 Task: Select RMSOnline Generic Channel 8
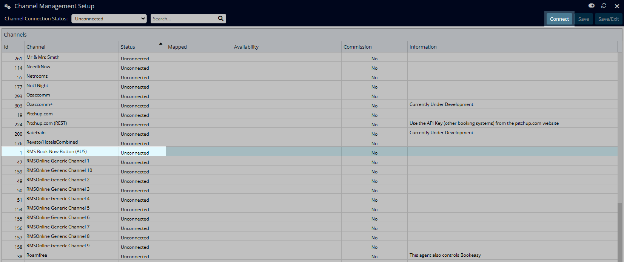58,236
